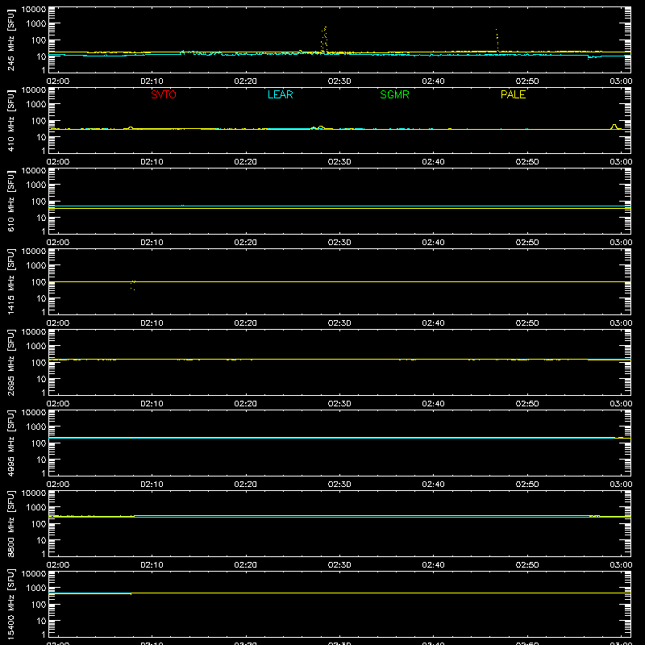
Task: Click the 02:50 label under the 1415 MHz panel
Action: 527,323
